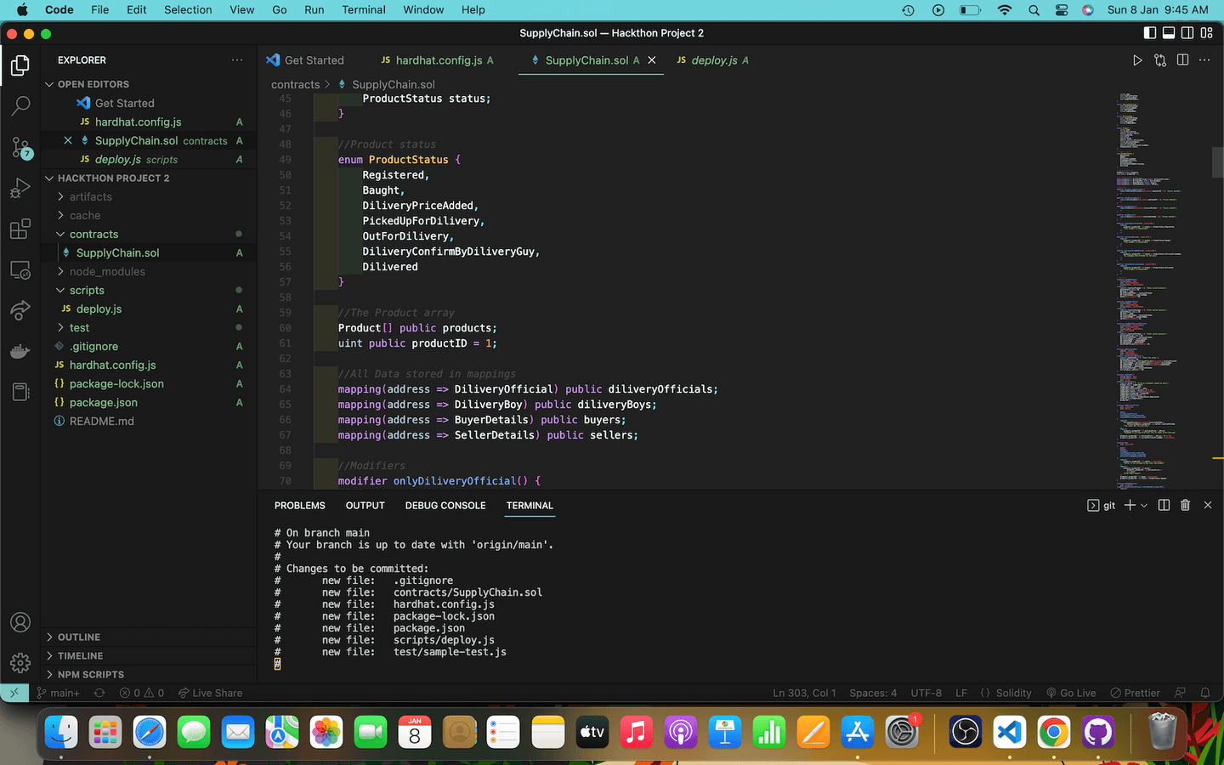Collapse the contracts folder
This screenshot has width=1224, height=765.
click(93, 234)
